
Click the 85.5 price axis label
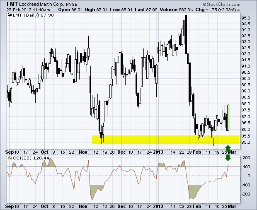(246, 136)
